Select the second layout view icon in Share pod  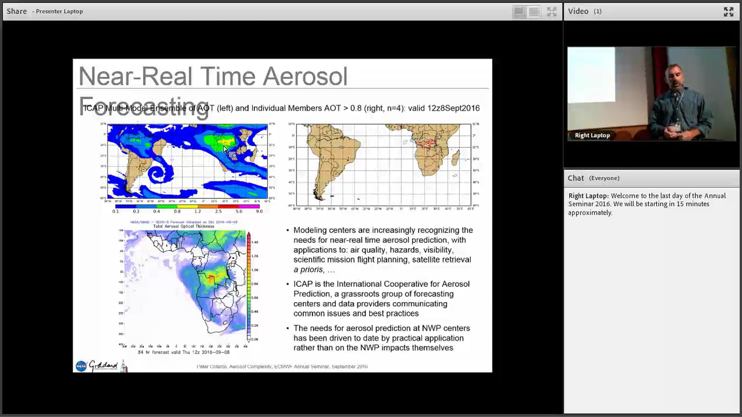(x=534, y=12)
